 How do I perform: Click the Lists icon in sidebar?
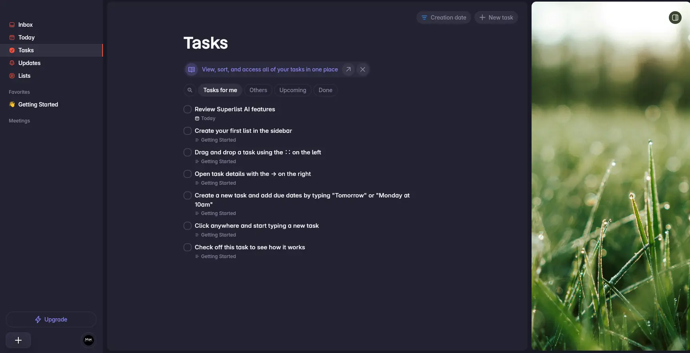(x=12, y=76)
